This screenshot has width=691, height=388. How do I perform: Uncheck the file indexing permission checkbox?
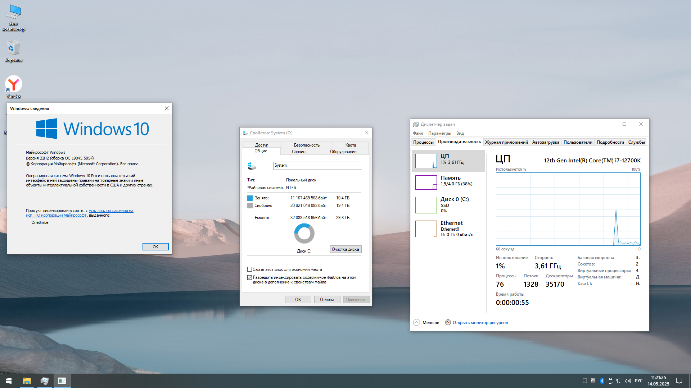coord(249,277)
